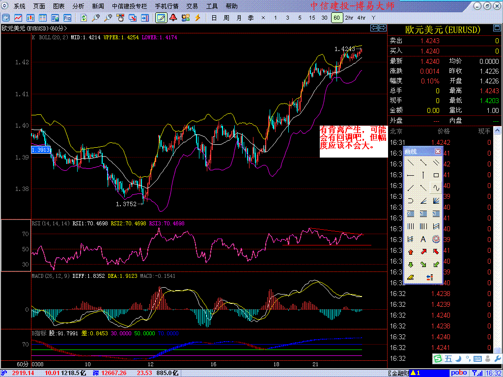503x377 pixels.
Task: Place a red up-right arrow marker
Action: tap(423, 252)
